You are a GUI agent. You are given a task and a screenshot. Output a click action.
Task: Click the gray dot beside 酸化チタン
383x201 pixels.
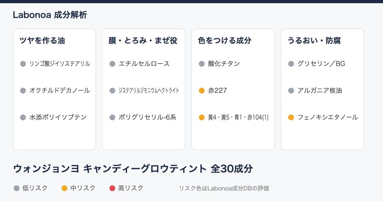(201, 64)
